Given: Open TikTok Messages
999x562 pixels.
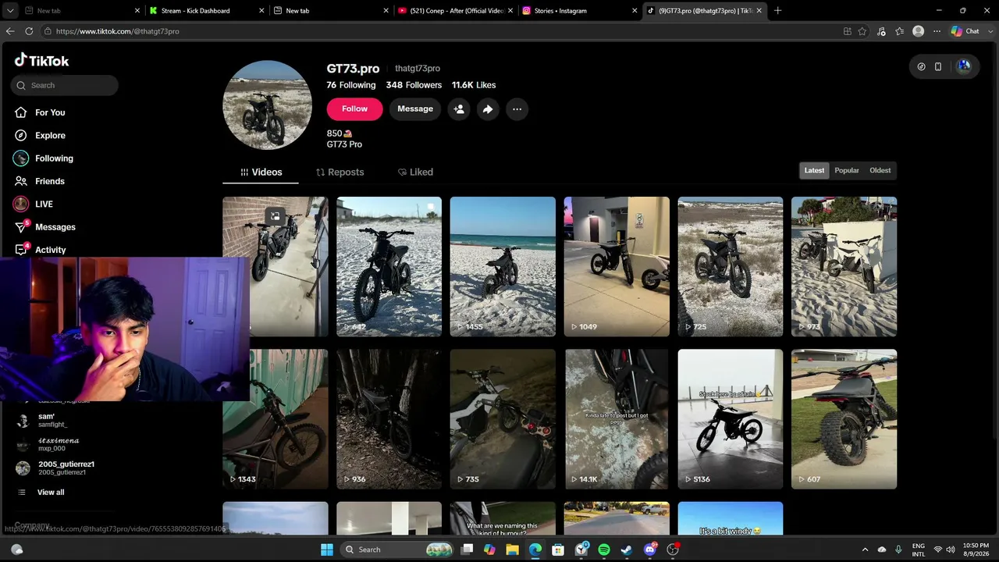Looking at the screenshot, I should [x=45, y=227].
